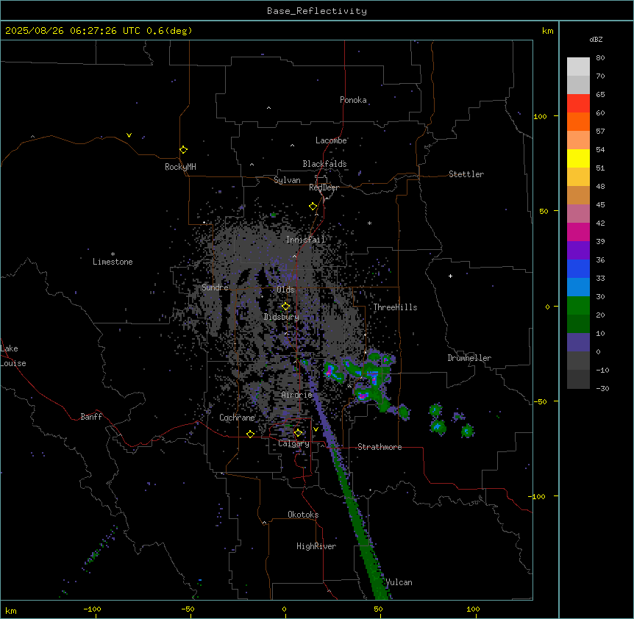Click the Airdrie label

point(296,395)
